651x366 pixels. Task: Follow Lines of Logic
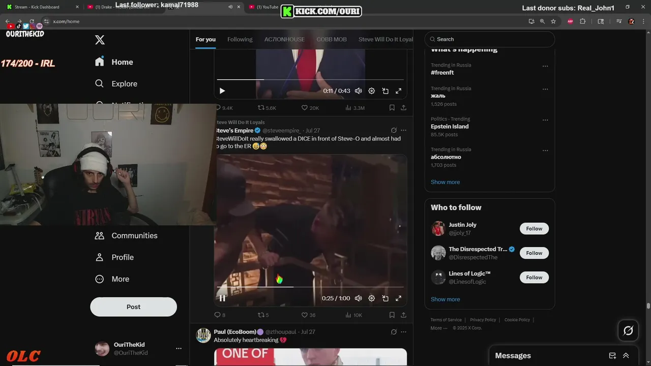coord(534,278)
